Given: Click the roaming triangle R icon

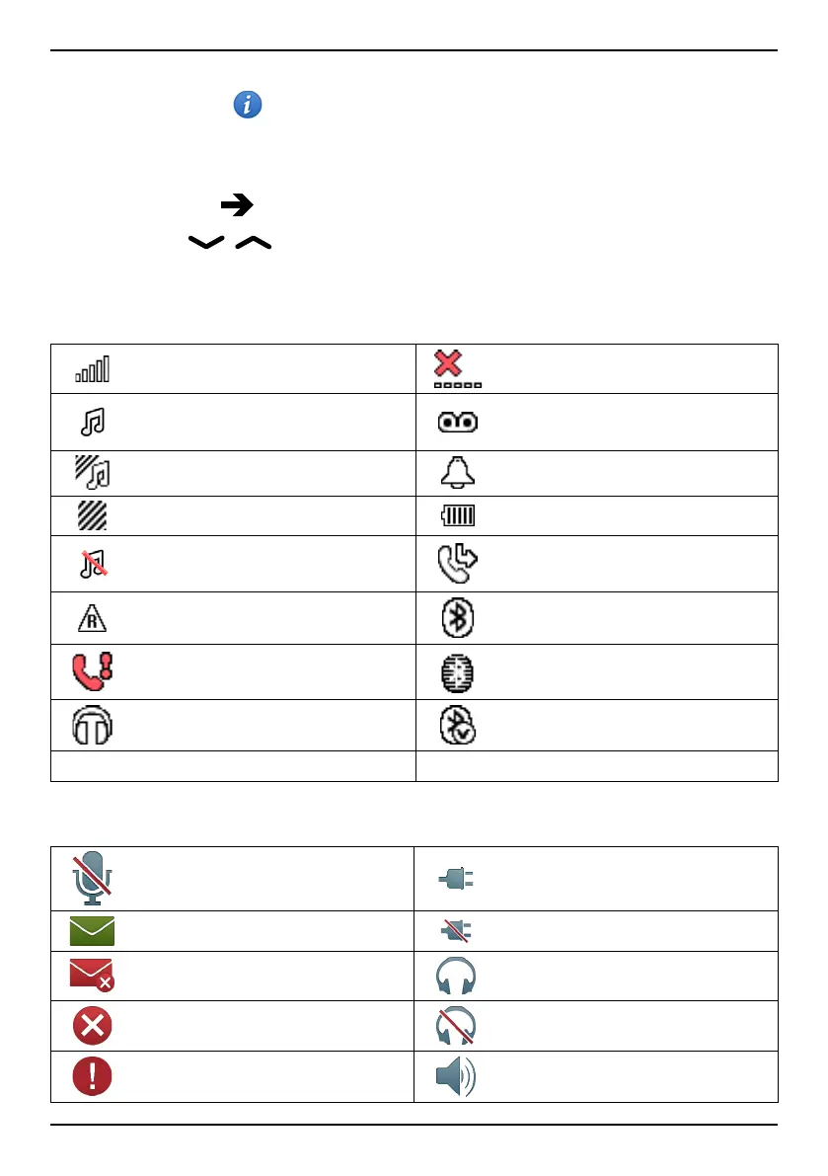Looking at the screenshot, I should (93, 618).
